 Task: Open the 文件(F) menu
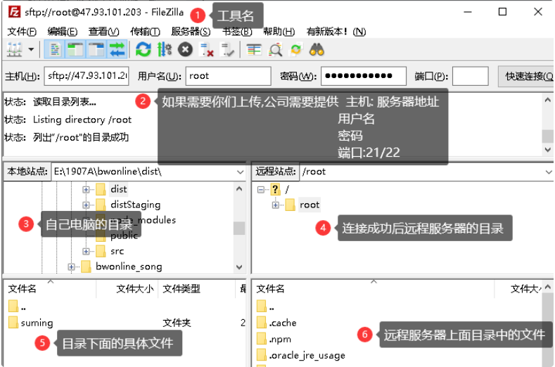pos(22,32)
